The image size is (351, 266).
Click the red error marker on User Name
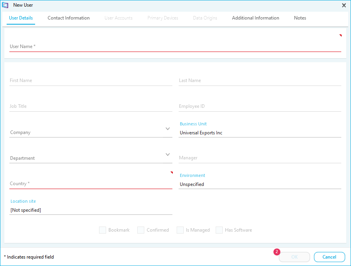[x=340, y=36]
